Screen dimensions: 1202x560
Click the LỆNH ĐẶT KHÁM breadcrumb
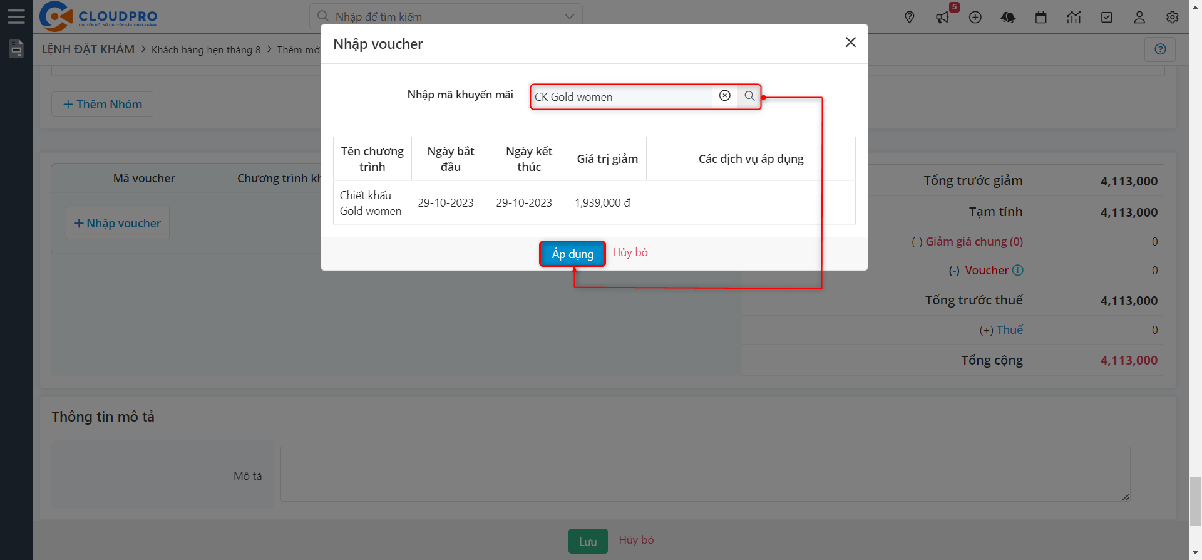pos(88,49)
